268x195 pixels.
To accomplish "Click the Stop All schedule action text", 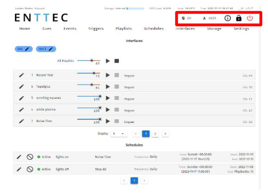I will pos(101,169).
